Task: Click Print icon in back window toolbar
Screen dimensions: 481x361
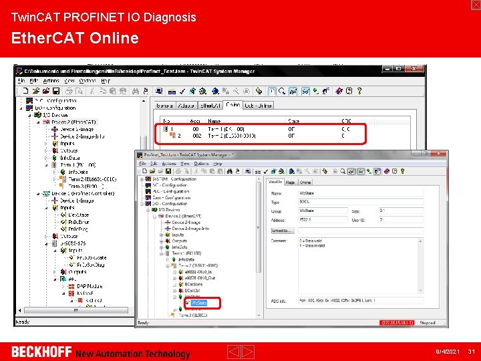Action: (x=69, y=91)
